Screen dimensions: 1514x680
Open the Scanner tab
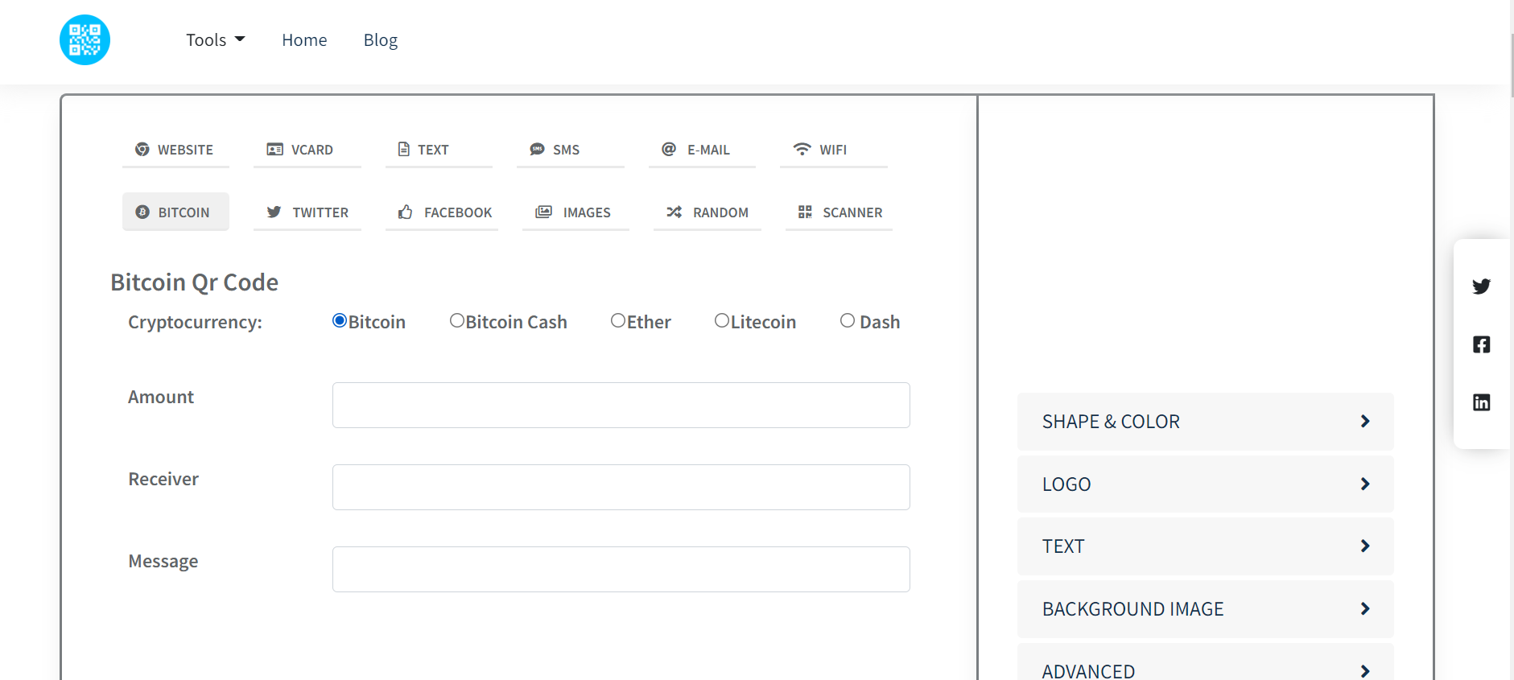point(839,212)
